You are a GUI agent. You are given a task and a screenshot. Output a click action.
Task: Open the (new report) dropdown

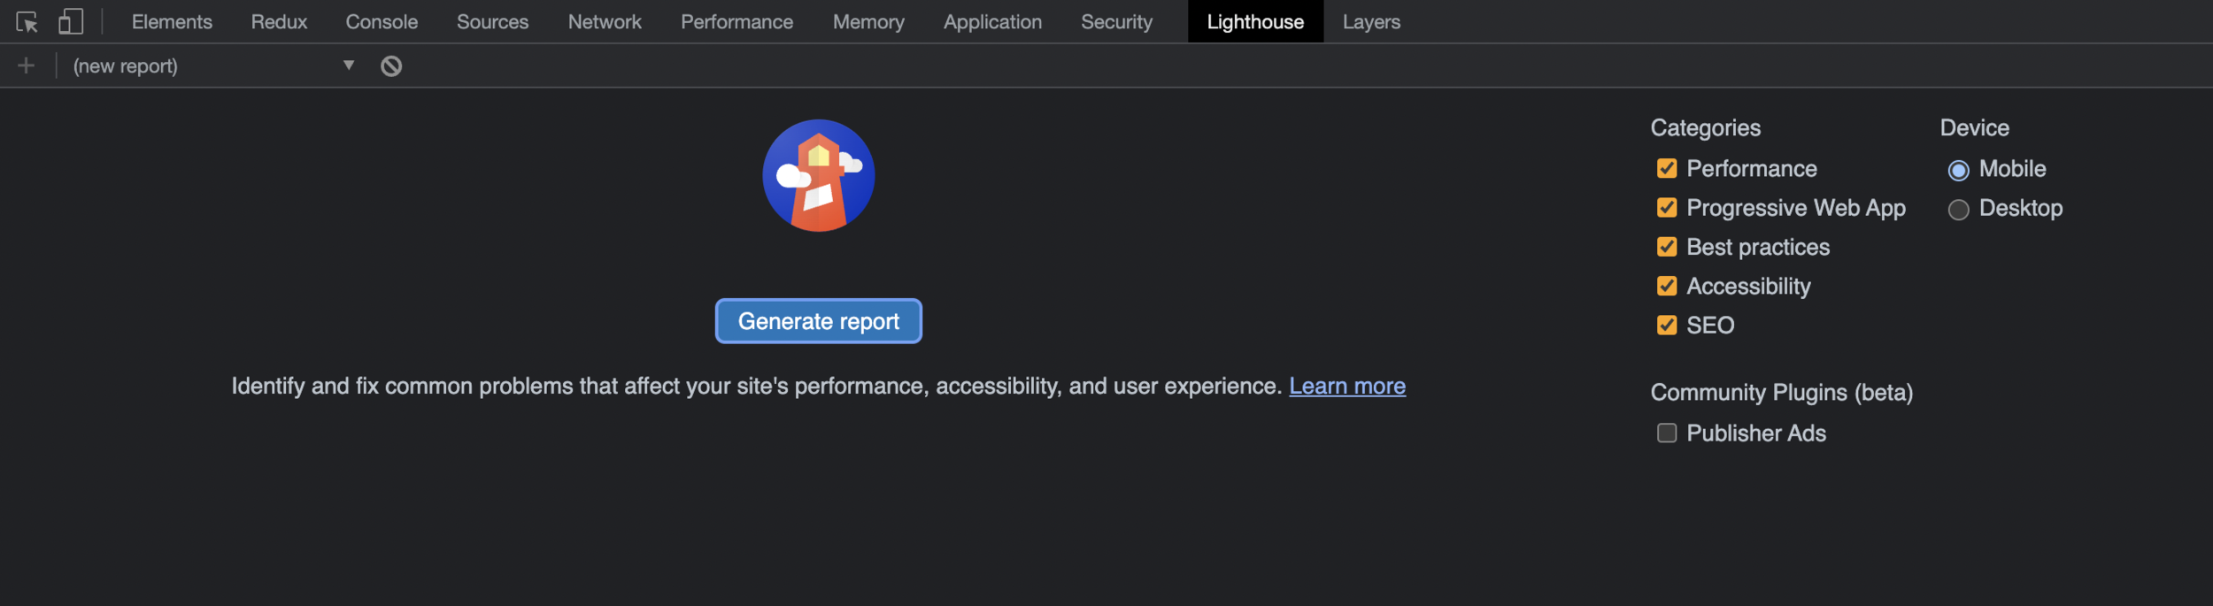point(214,65)
